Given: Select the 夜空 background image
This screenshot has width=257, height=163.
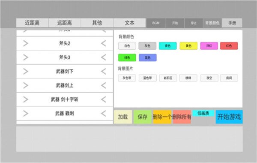Looking at the screenshot, I should click(x=209, y=78).
